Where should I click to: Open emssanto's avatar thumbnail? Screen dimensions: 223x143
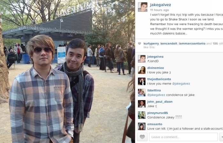pos(142,126)
